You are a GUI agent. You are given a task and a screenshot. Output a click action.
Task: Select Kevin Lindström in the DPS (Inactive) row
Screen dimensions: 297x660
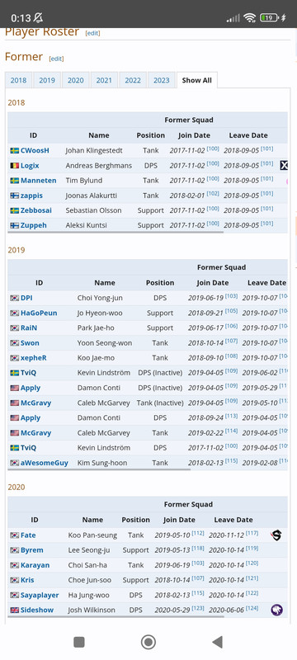pyautogui.click(x=105, y=373)
